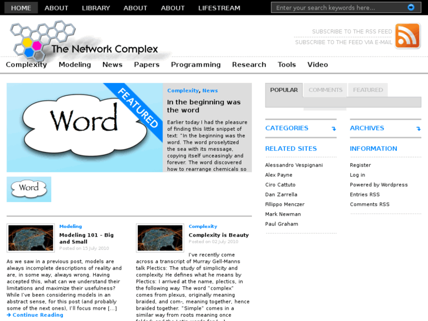Open 'Complexity is Beauty' post title
Image resolution: width=428 pixels, height=321 pixels.
(x=218, y=235)
